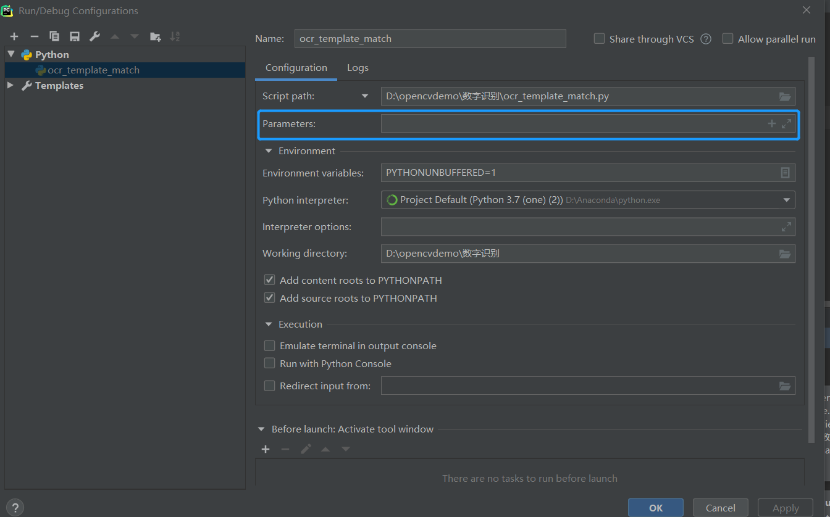Expand the Templates tree node
Viewport: 830px width, 517px height.
click(10, 85)
